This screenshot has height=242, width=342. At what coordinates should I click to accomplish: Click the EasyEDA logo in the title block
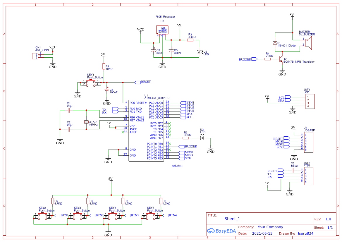coord(221,231)
